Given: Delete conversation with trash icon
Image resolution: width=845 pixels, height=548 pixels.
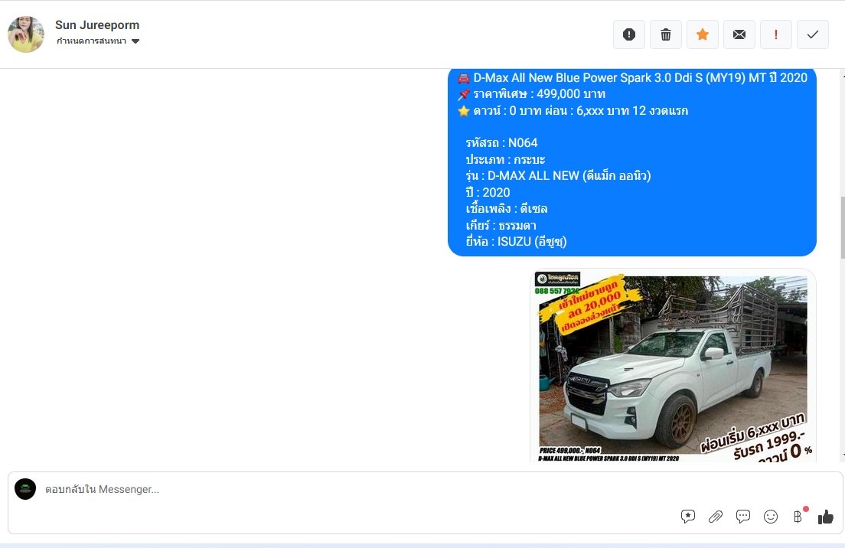Looking at the screenshot, I should 666,34.
